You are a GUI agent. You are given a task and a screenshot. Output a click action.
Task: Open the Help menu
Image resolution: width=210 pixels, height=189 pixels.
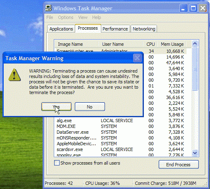pyautogui.click(x=97, y=17)
